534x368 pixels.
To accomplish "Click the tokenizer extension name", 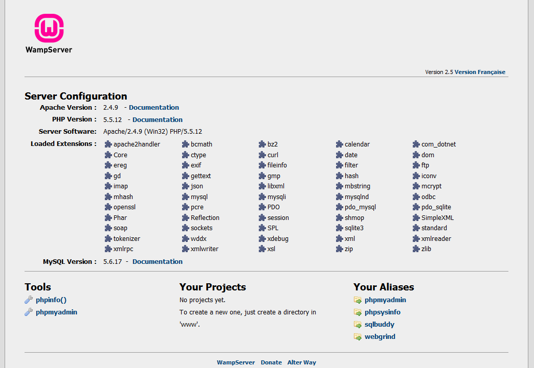I will pos(127,239).
